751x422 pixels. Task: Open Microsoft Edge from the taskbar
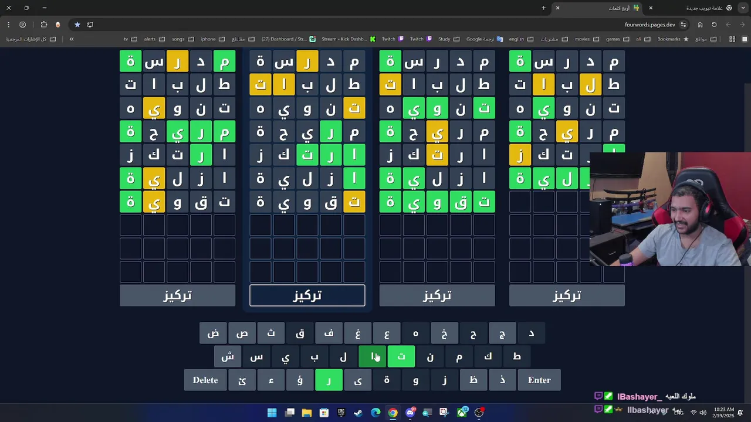pos(375,413)
